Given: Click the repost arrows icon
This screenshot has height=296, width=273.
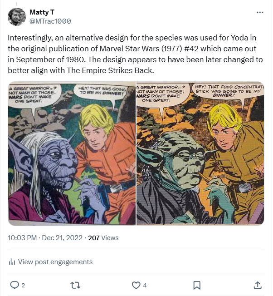Looking at the screenshot, I should (76, 285).
